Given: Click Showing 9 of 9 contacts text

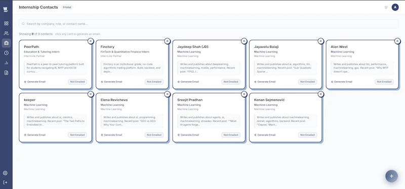Looking at the screenshot, I should [35, 34].
